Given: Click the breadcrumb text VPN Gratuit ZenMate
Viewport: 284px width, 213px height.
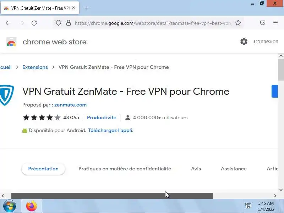Looking at the screenshot, I should point(114,67).
